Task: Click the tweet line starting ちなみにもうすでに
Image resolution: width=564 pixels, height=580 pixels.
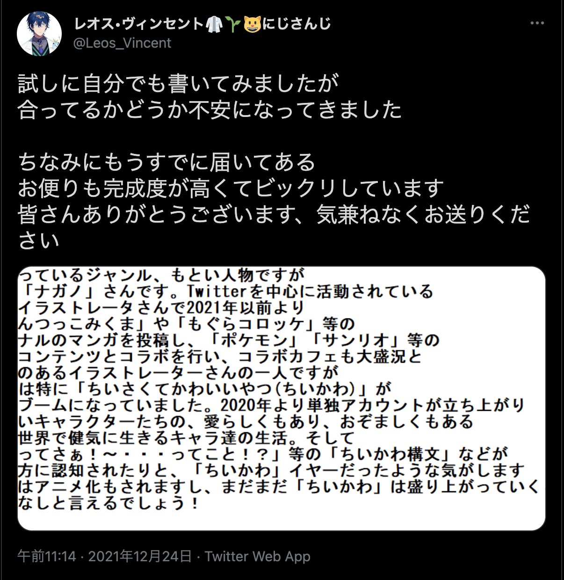Action: click(x=167, y=162)
